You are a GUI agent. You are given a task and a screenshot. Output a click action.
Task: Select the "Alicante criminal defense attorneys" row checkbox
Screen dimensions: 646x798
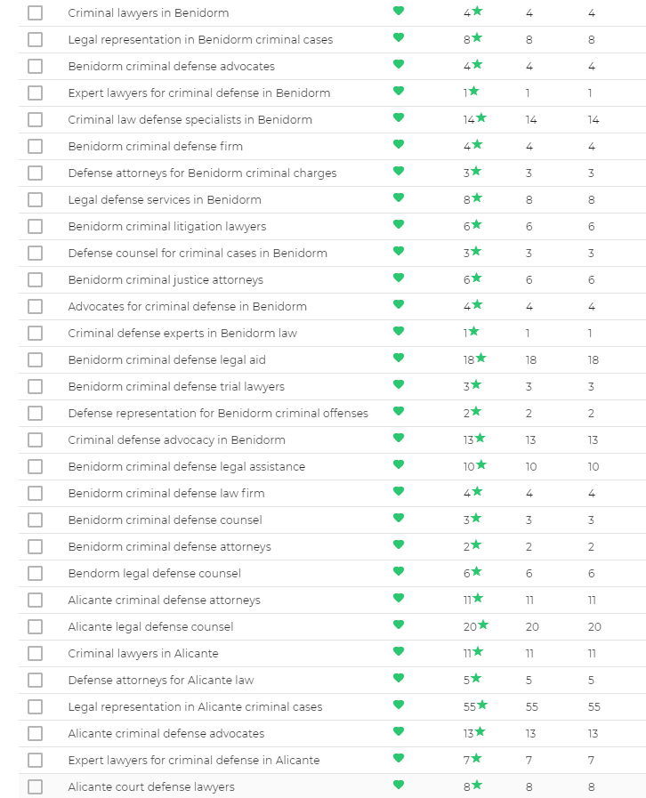[x=35, y=600]
